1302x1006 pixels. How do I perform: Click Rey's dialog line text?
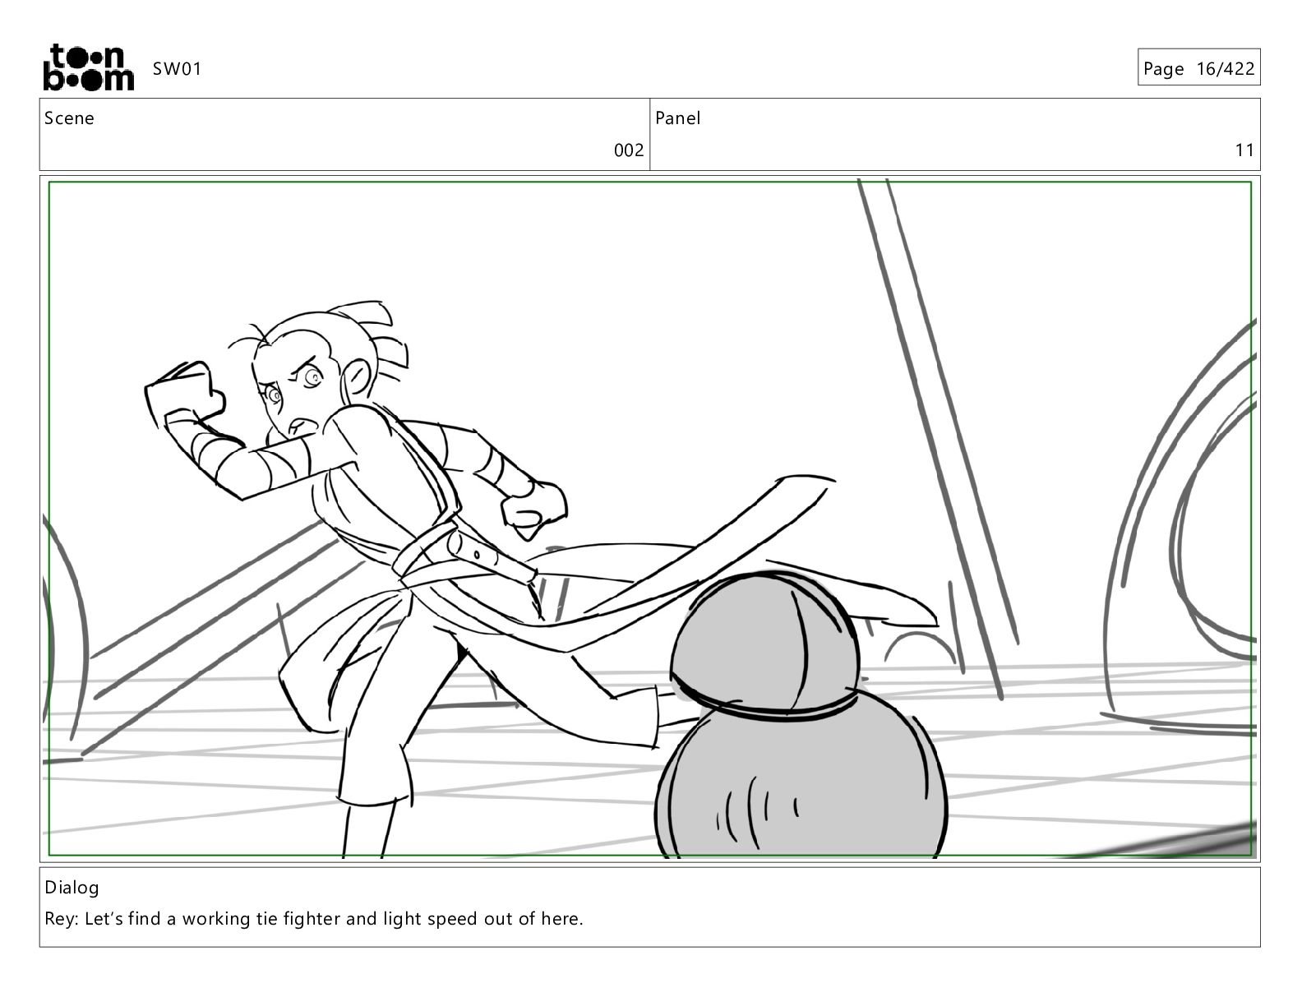pos(314,919)
